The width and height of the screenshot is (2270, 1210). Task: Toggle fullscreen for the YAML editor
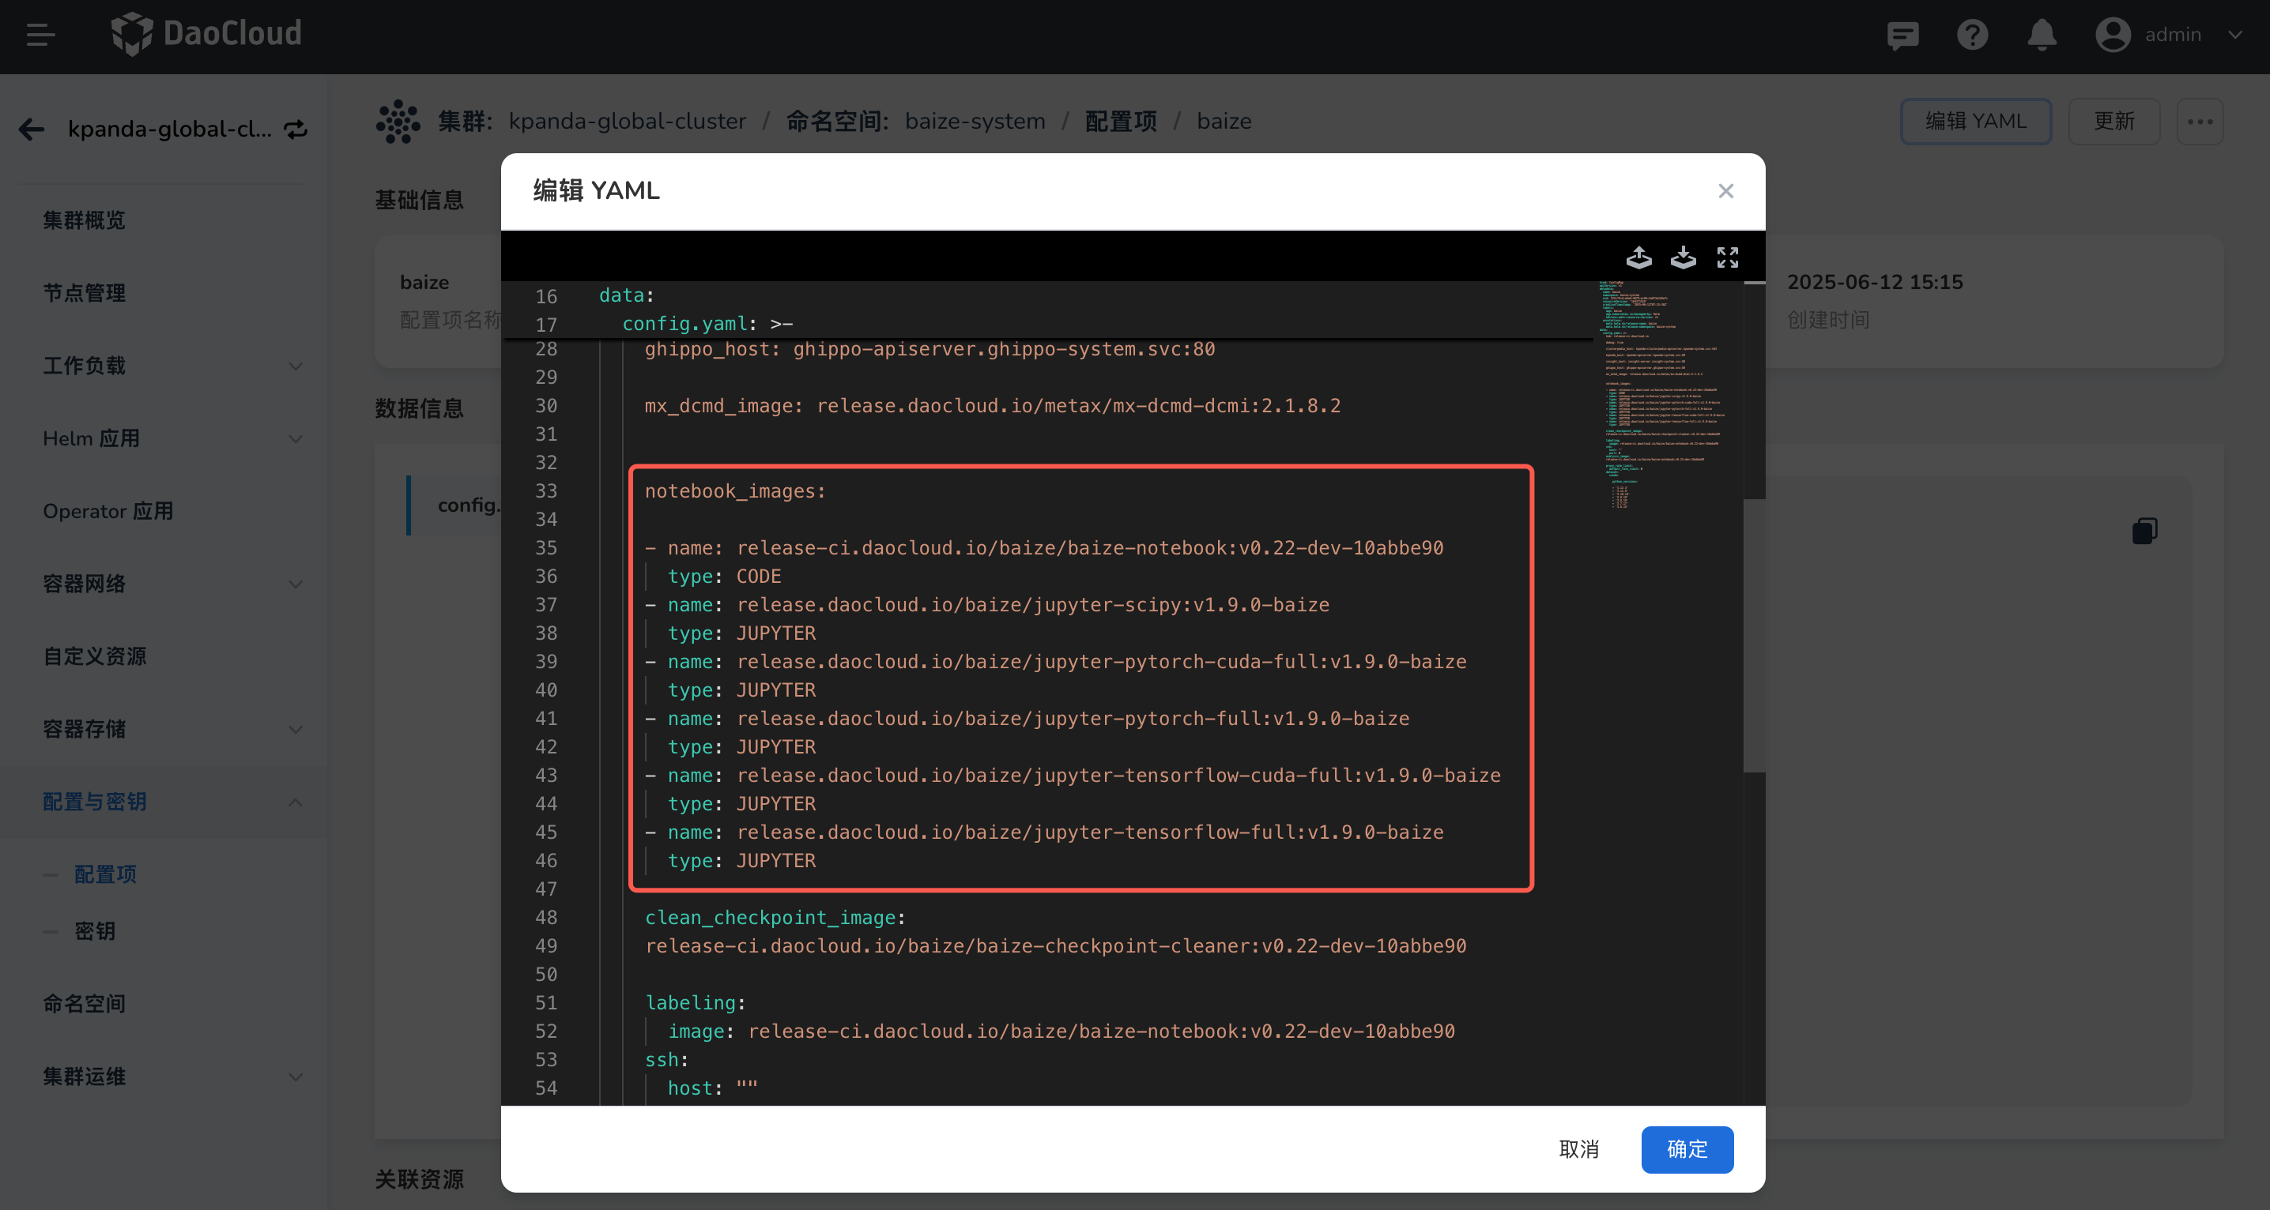(1727, 257)
